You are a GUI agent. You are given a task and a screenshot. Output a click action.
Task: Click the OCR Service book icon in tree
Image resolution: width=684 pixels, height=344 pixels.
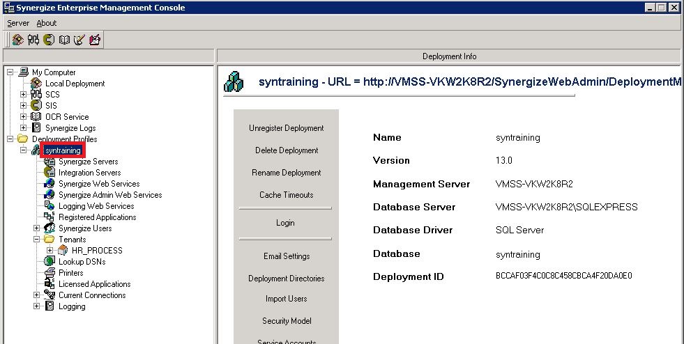36,117
